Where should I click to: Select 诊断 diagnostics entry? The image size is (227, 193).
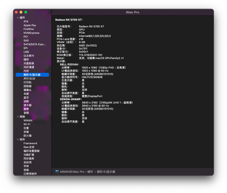[x=26, y=101]
